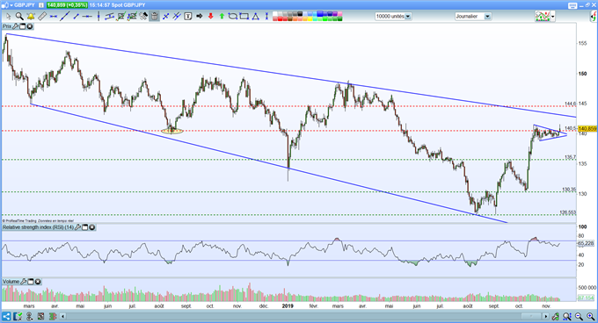Click the side panel expand arrow icon
Image resolution: width=598 pixels, height=323 pixels.
pos(594,17)
